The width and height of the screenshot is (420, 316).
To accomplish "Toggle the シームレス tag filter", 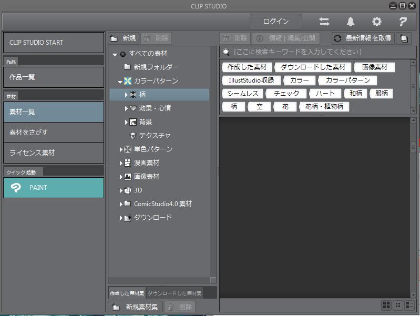I will (242, 94).
